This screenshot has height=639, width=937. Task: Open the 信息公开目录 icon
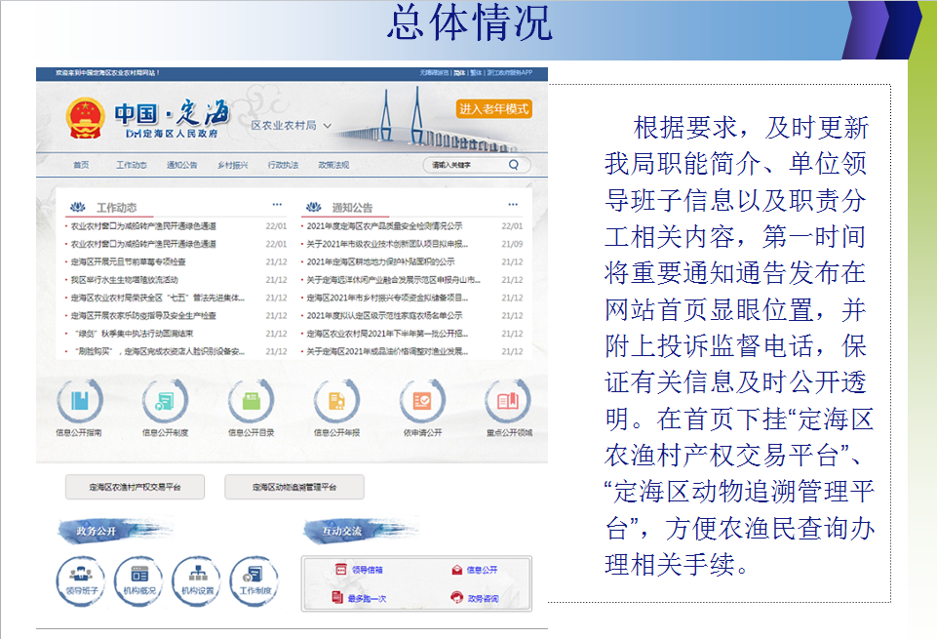pos(251,401)
